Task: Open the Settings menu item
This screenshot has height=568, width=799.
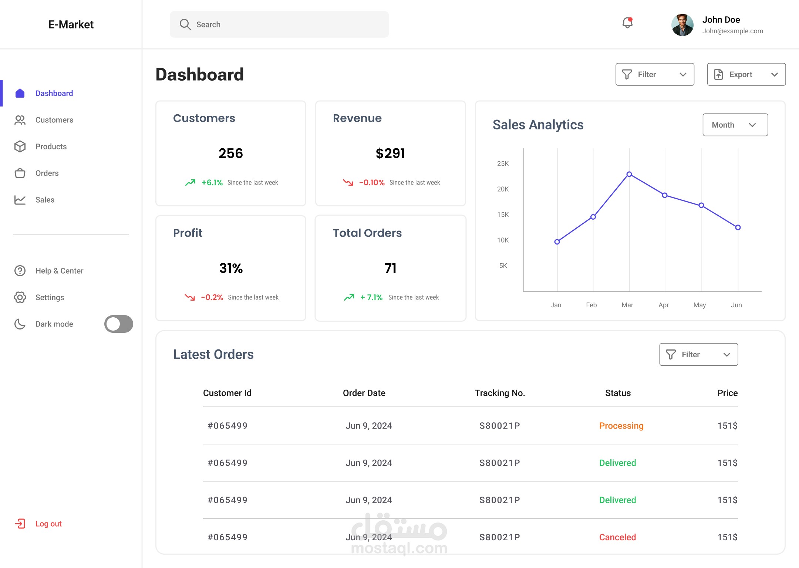Action: tap(50, 297)
